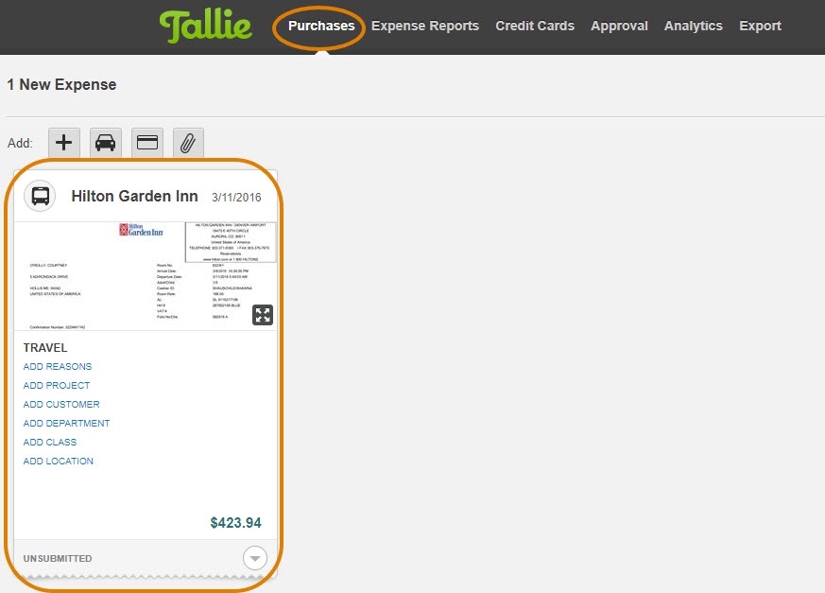Add a new expense with plus icon
Screen dimensions: 825x593
[x=64, y=143]
